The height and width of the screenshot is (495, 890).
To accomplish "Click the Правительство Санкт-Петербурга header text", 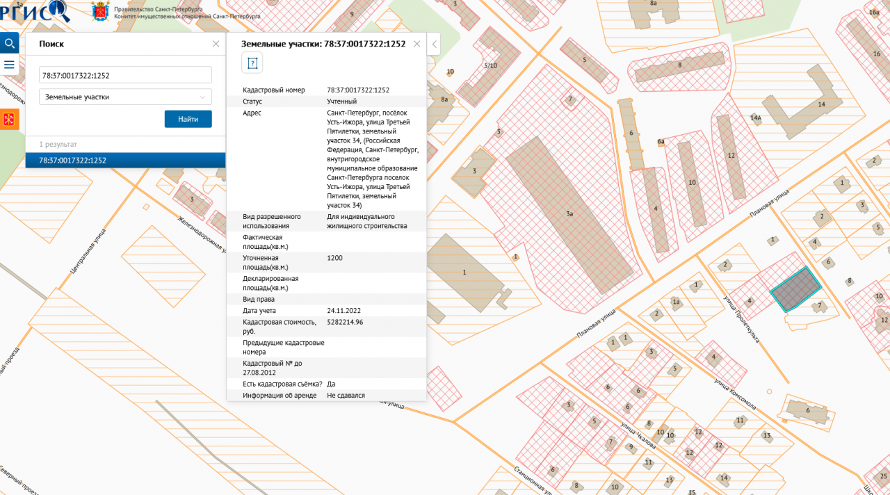I will click(x=158, y=9).
